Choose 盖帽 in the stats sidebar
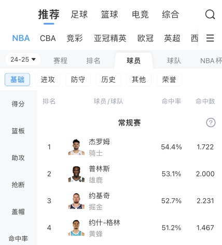 [18, 212]
